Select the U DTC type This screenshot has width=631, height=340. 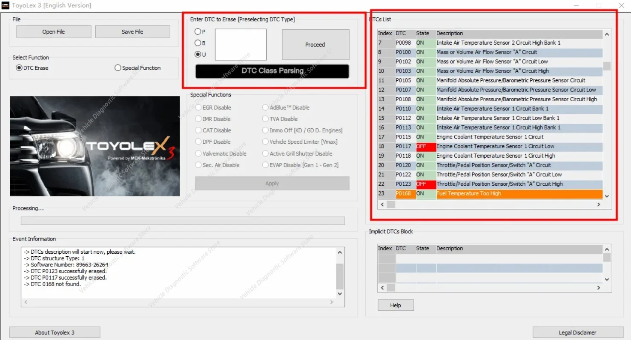(x=200, y=54)
